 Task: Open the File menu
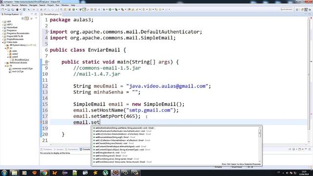2,5
